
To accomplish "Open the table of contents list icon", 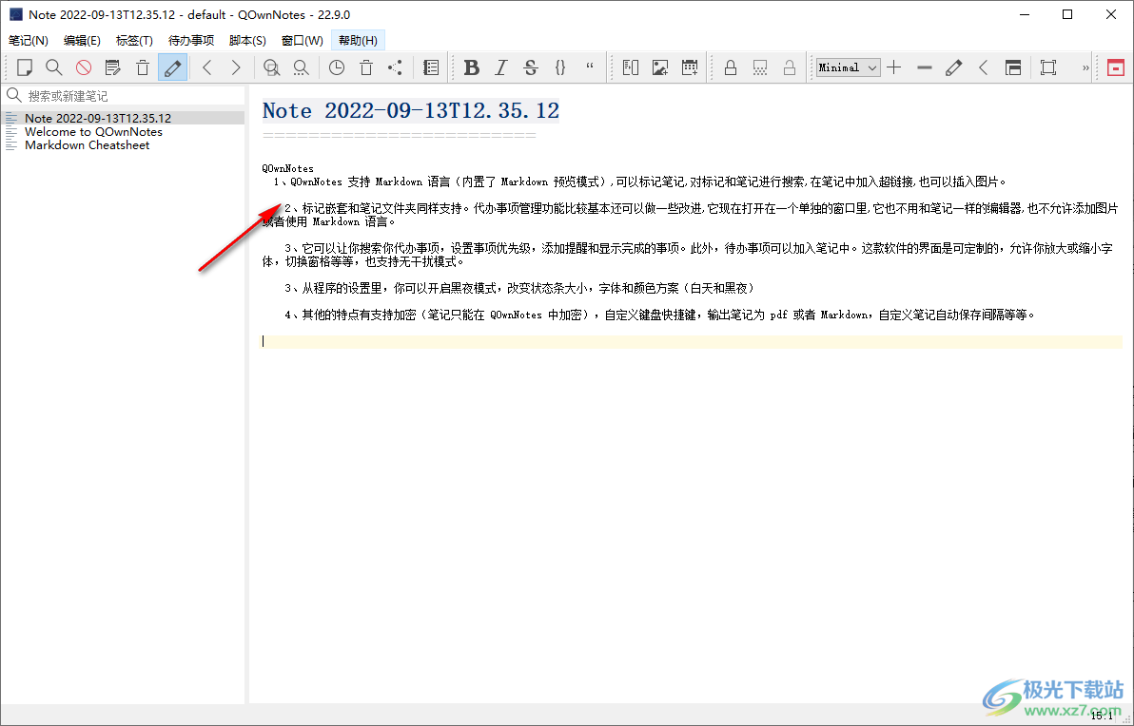I will click(430, 67).
